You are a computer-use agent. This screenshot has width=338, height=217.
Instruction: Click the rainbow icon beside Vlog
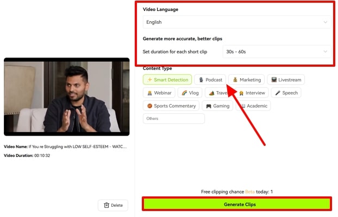click(185, 93)
